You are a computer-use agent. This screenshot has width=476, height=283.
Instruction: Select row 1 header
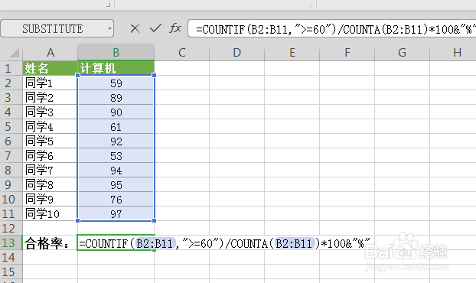(x=11, y=68)
